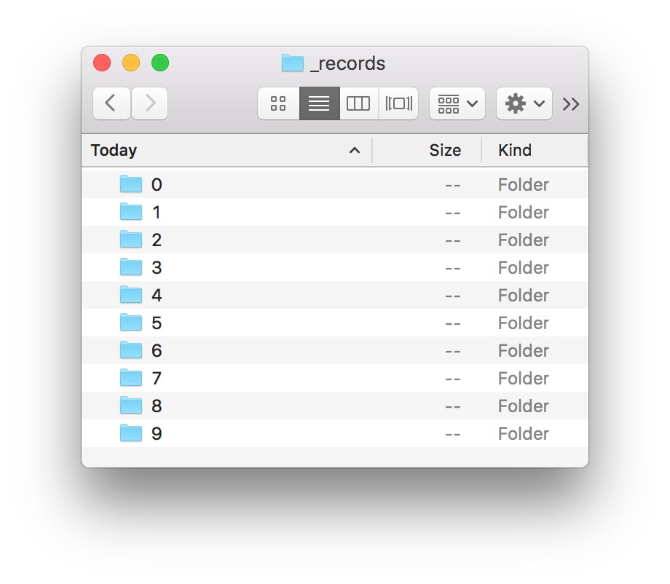Switch to Cover Flow view
The height and width of the screenshot is (584, 670).
point(398,103)
